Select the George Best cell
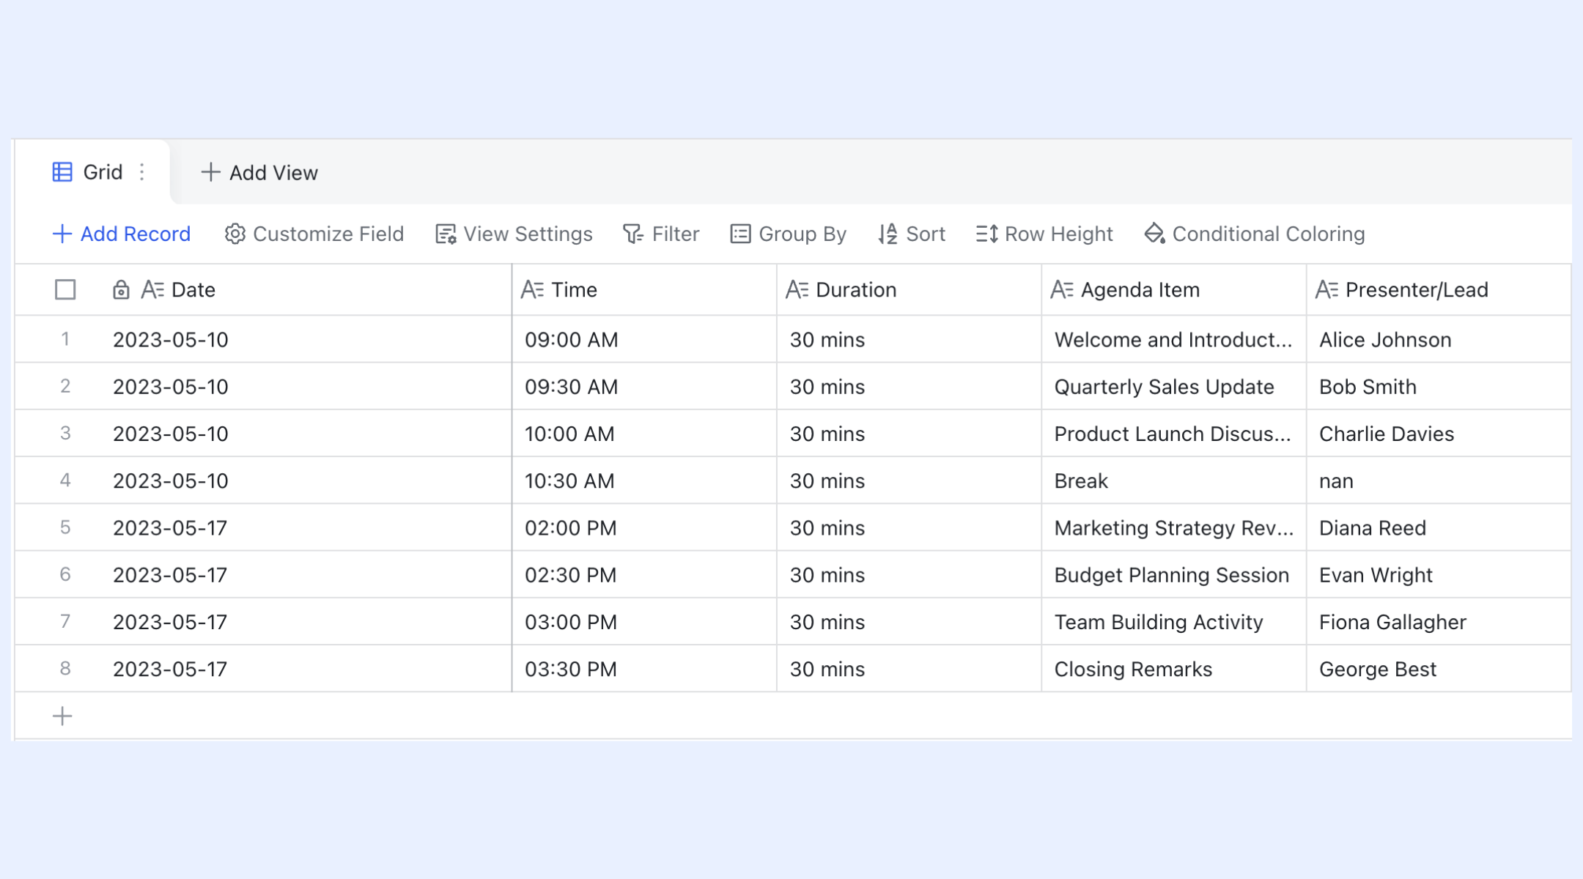This screenshot has height=879, width=1583. [1439, 669]
